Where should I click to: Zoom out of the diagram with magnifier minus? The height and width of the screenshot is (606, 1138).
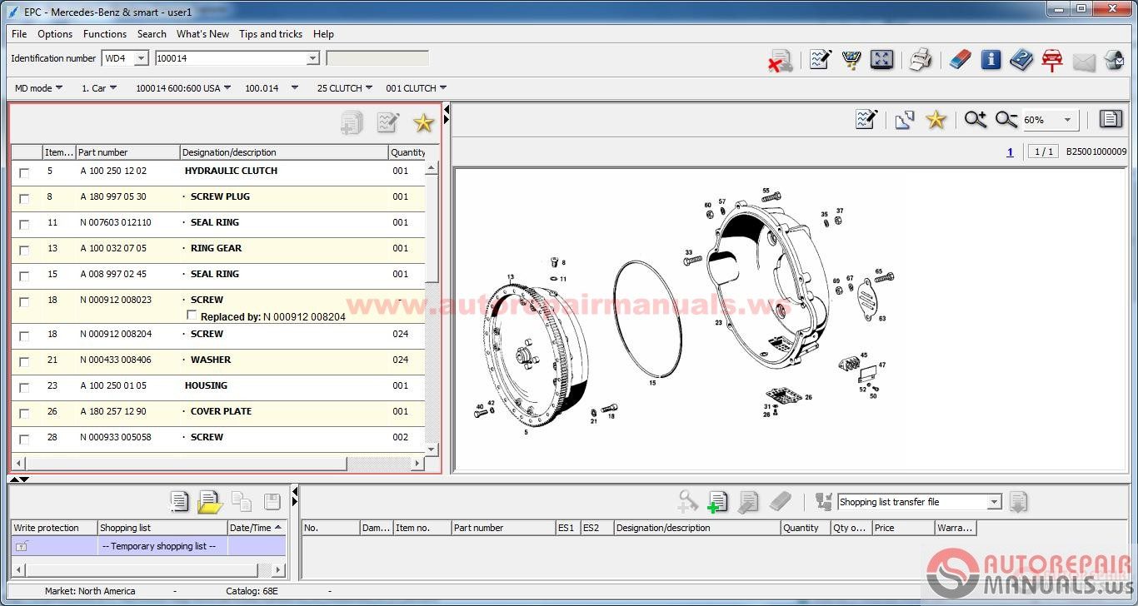pyautogui.click(x=1006, y=120)
